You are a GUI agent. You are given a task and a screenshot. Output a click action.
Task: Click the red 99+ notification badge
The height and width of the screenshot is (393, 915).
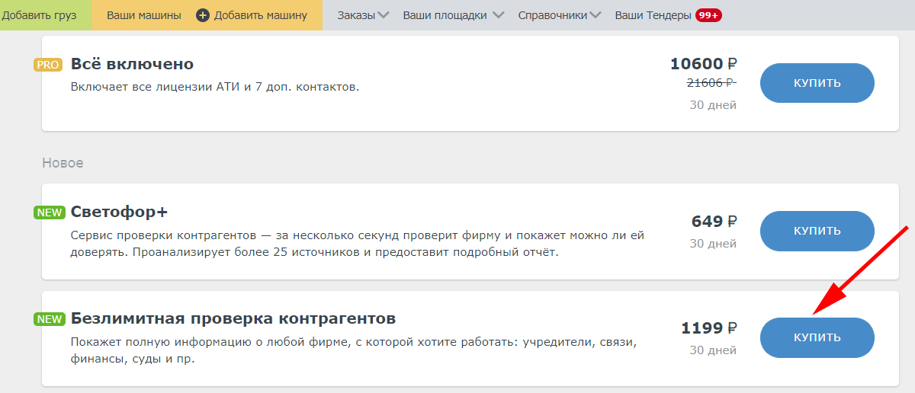708,15
